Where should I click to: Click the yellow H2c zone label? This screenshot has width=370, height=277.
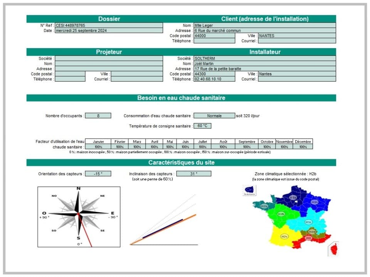(284, 236)
